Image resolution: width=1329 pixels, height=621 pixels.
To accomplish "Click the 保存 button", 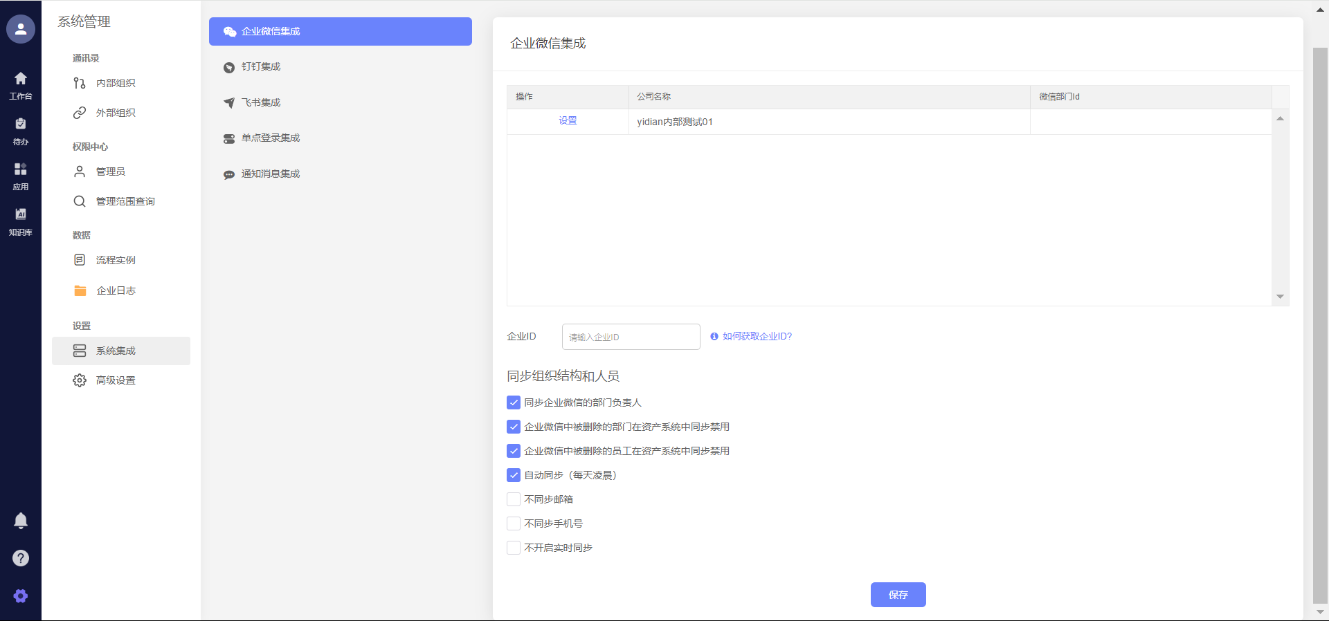I will point(898,595).
